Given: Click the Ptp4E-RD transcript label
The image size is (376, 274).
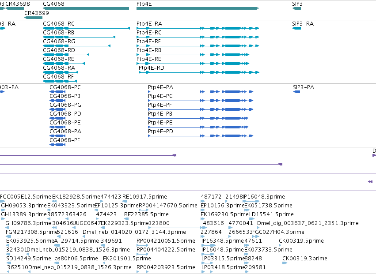Looking at the screenshot, I should click(151, 68).
